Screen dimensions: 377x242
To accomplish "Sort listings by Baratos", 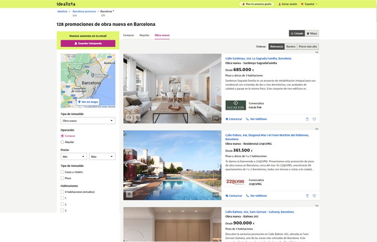I will pos(291,46).
